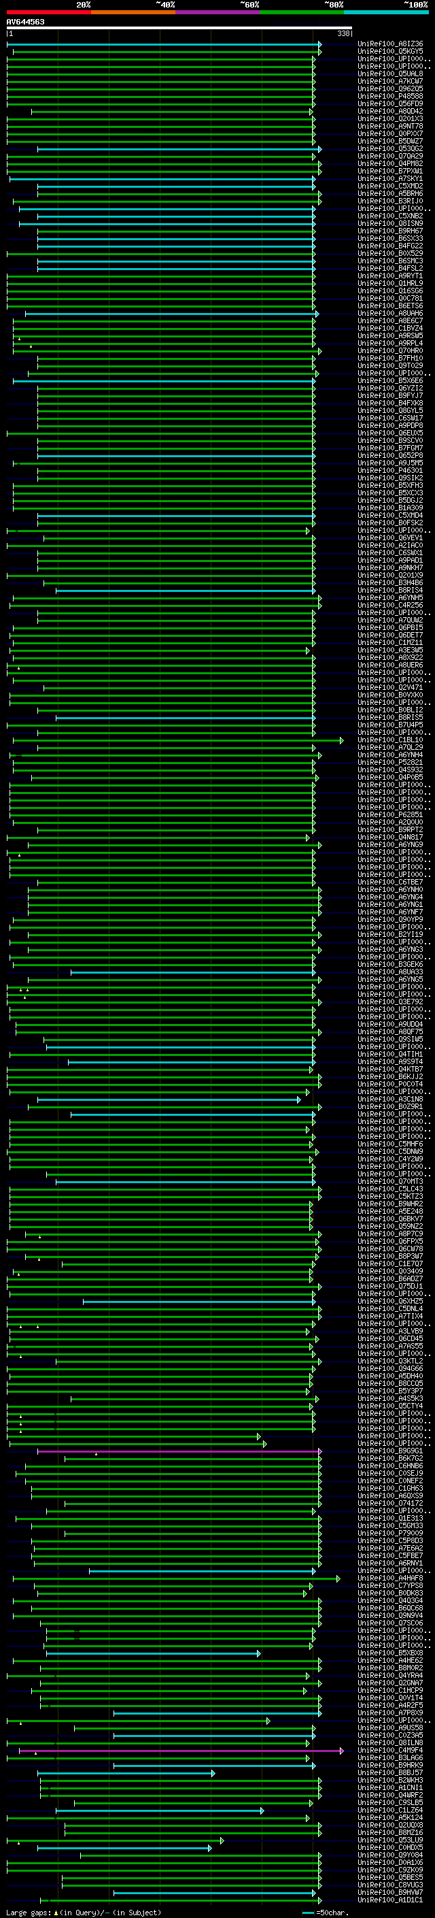
Task: Select the UniRef100_B9RH67 label
Action: (x=390, y=231)
